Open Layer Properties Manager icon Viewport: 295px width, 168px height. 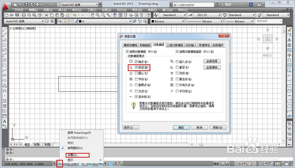click(60, 21)
